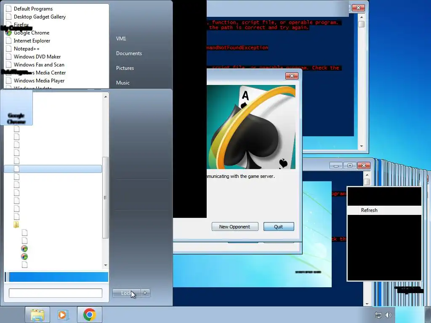
Task: Open the Pictures link in the Start menu
Action: click(x=125, y=68)
